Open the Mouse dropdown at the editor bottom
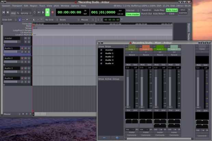The height and width of the screenshot is (141, 212). [12, 114]
